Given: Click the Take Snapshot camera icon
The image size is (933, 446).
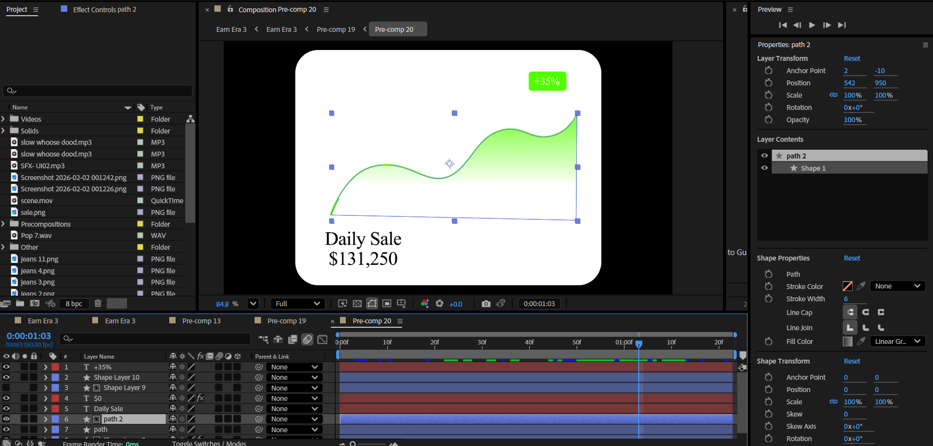Looking at the screenshot, I should click(x=486, y=304).
